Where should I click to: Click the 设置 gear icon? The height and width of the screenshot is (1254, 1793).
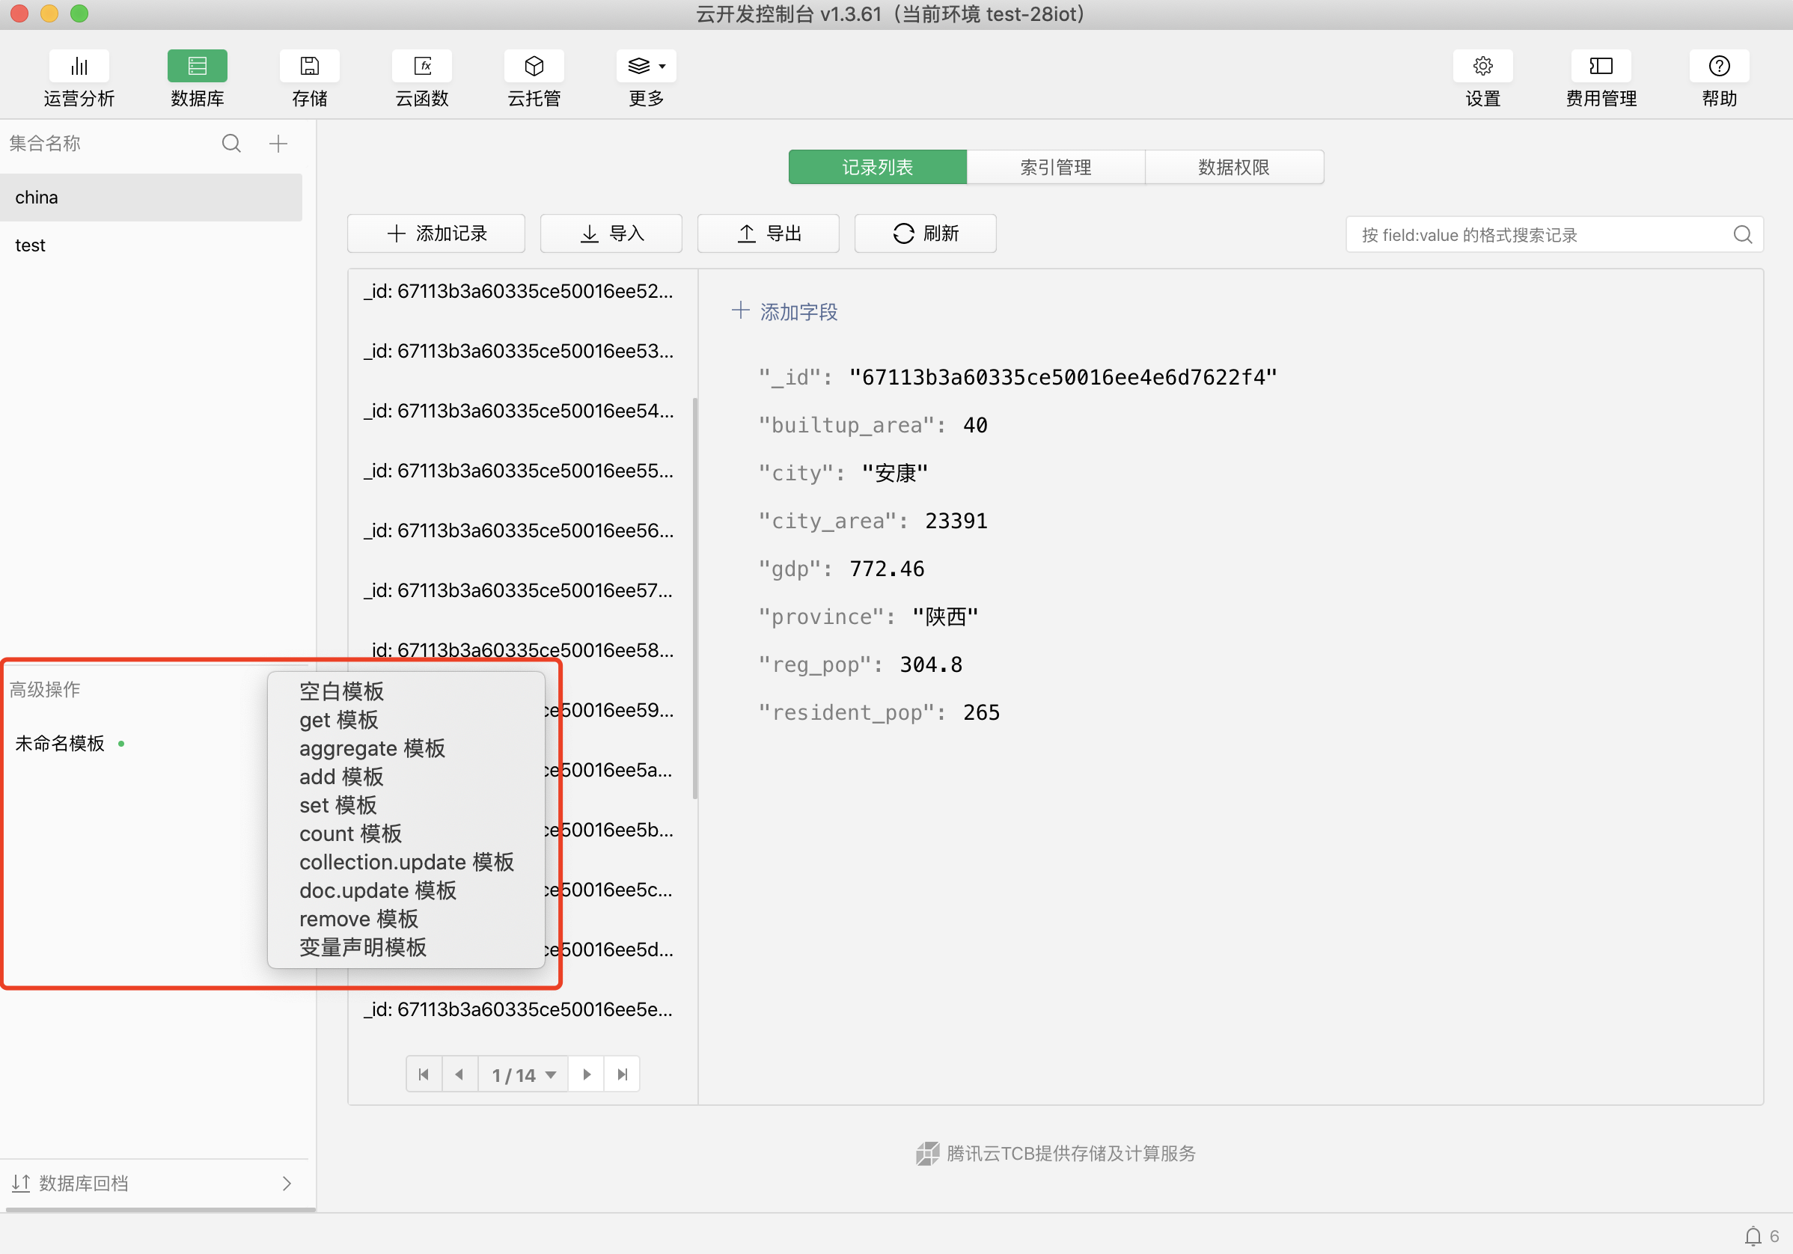pyautogui.click(x=1482, y=67)
